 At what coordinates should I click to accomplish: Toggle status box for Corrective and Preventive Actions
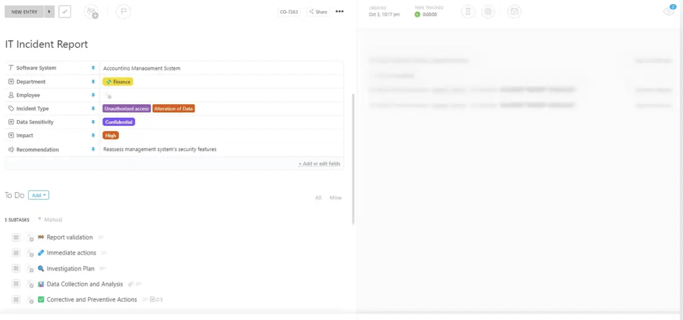coord(16,299)
